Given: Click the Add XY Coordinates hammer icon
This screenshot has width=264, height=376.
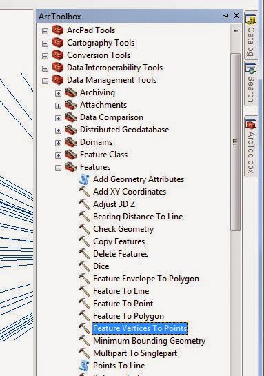Looking at the screenshot, I should [x=84, y=192].
